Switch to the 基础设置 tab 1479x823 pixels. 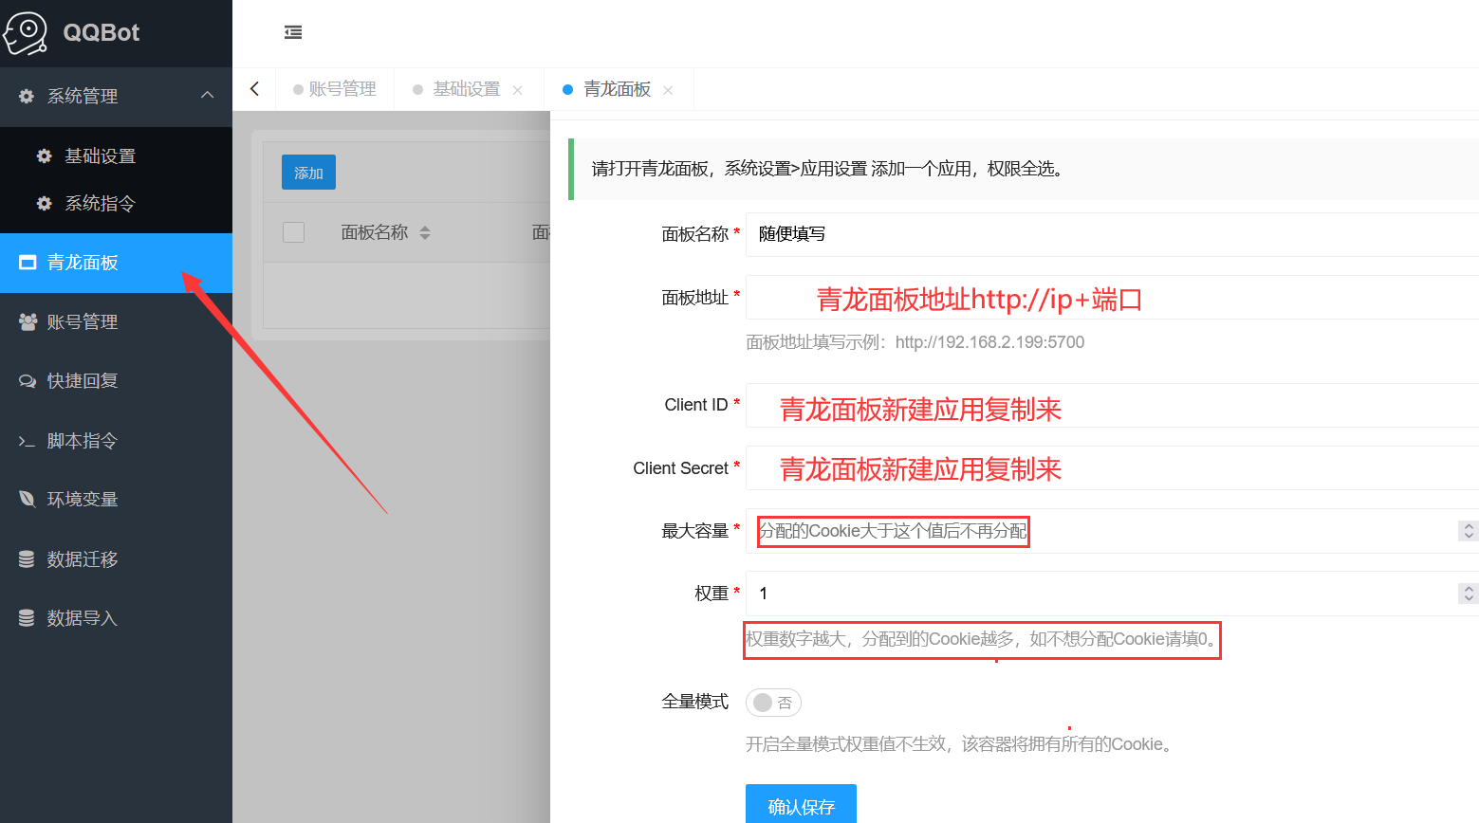click(466, 89)
